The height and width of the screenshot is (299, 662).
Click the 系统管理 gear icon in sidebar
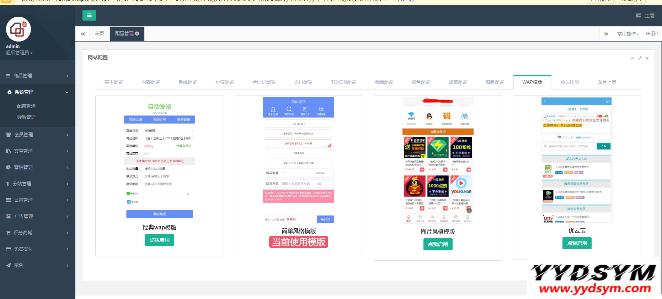9,92
